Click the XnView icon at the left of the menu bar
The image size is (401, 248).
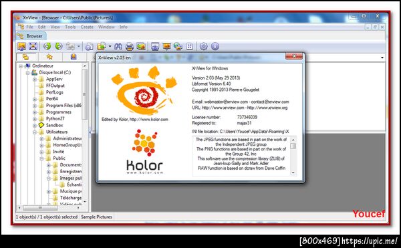coord(21,27)
